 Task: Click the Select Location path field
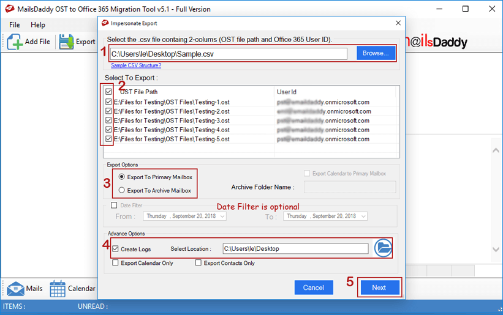295,248
